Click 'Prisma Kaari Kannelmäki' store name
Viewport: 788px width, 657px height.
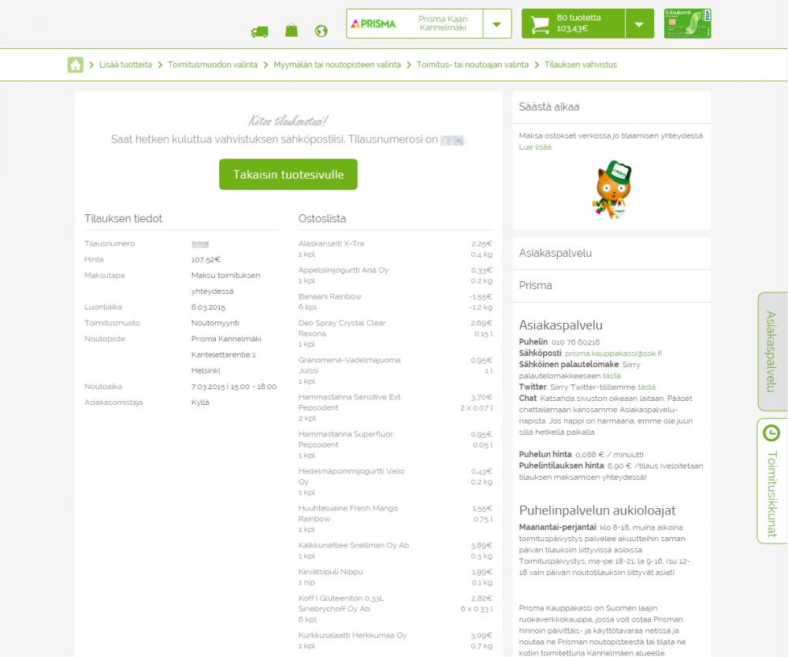443,23
